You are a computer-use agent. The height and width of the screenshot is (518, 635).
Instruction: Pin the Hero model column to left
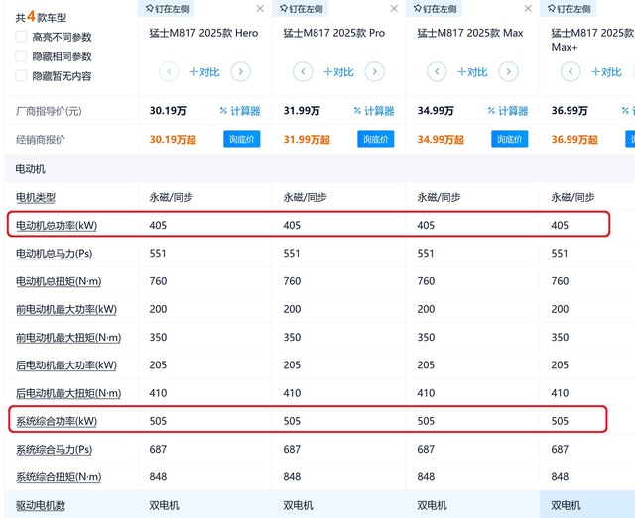pos(167,9)
